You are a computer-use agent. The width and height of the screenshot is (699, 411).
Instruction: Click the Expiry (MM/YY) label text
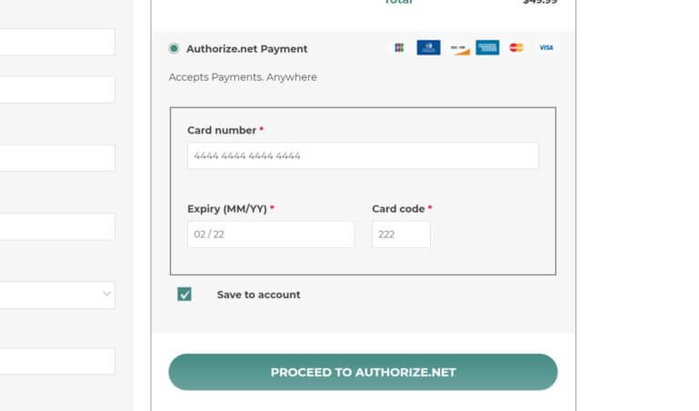(227, 208)
